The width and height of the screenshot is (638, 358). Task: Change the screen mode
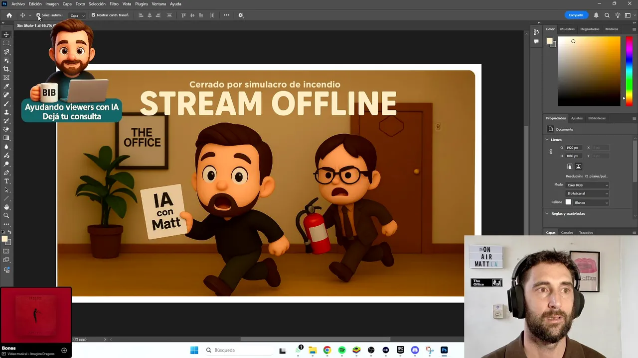coord(6,260)
